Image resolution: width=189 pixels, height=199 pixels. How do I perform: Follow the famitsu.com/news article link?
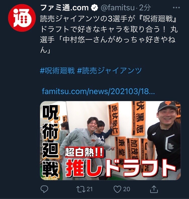tap(98, 91)
